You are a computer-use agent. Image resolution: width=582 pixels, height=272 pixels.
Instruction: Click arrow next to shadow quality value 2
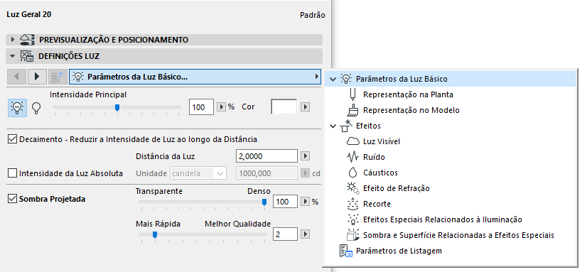pos(305,234)
